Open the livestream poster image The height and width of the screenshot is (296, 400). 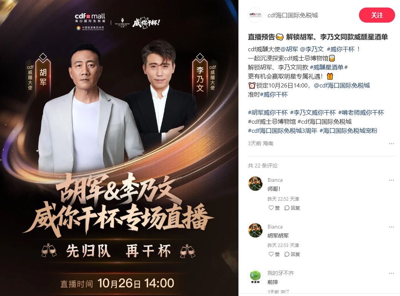click(119, 148)
